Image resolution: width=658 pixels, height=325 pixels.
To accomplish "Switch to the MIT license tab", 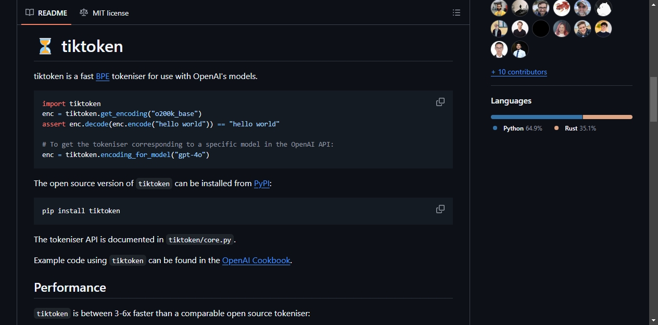I will [x=104, y=12].
